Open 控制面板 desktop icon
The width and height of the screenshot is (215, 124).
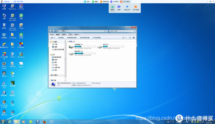pyautogui.click(x=4, y=36)
